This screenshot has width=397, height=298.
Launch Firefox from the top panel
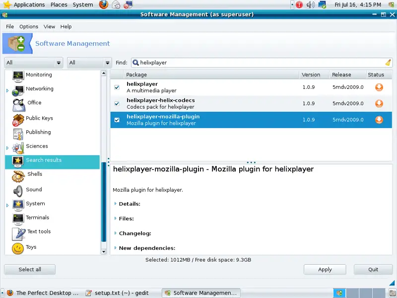click(x=103, y=4)
